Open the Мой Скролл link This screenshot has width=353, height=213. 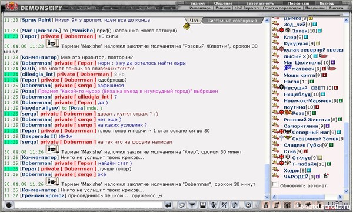[x=247, y=8]
